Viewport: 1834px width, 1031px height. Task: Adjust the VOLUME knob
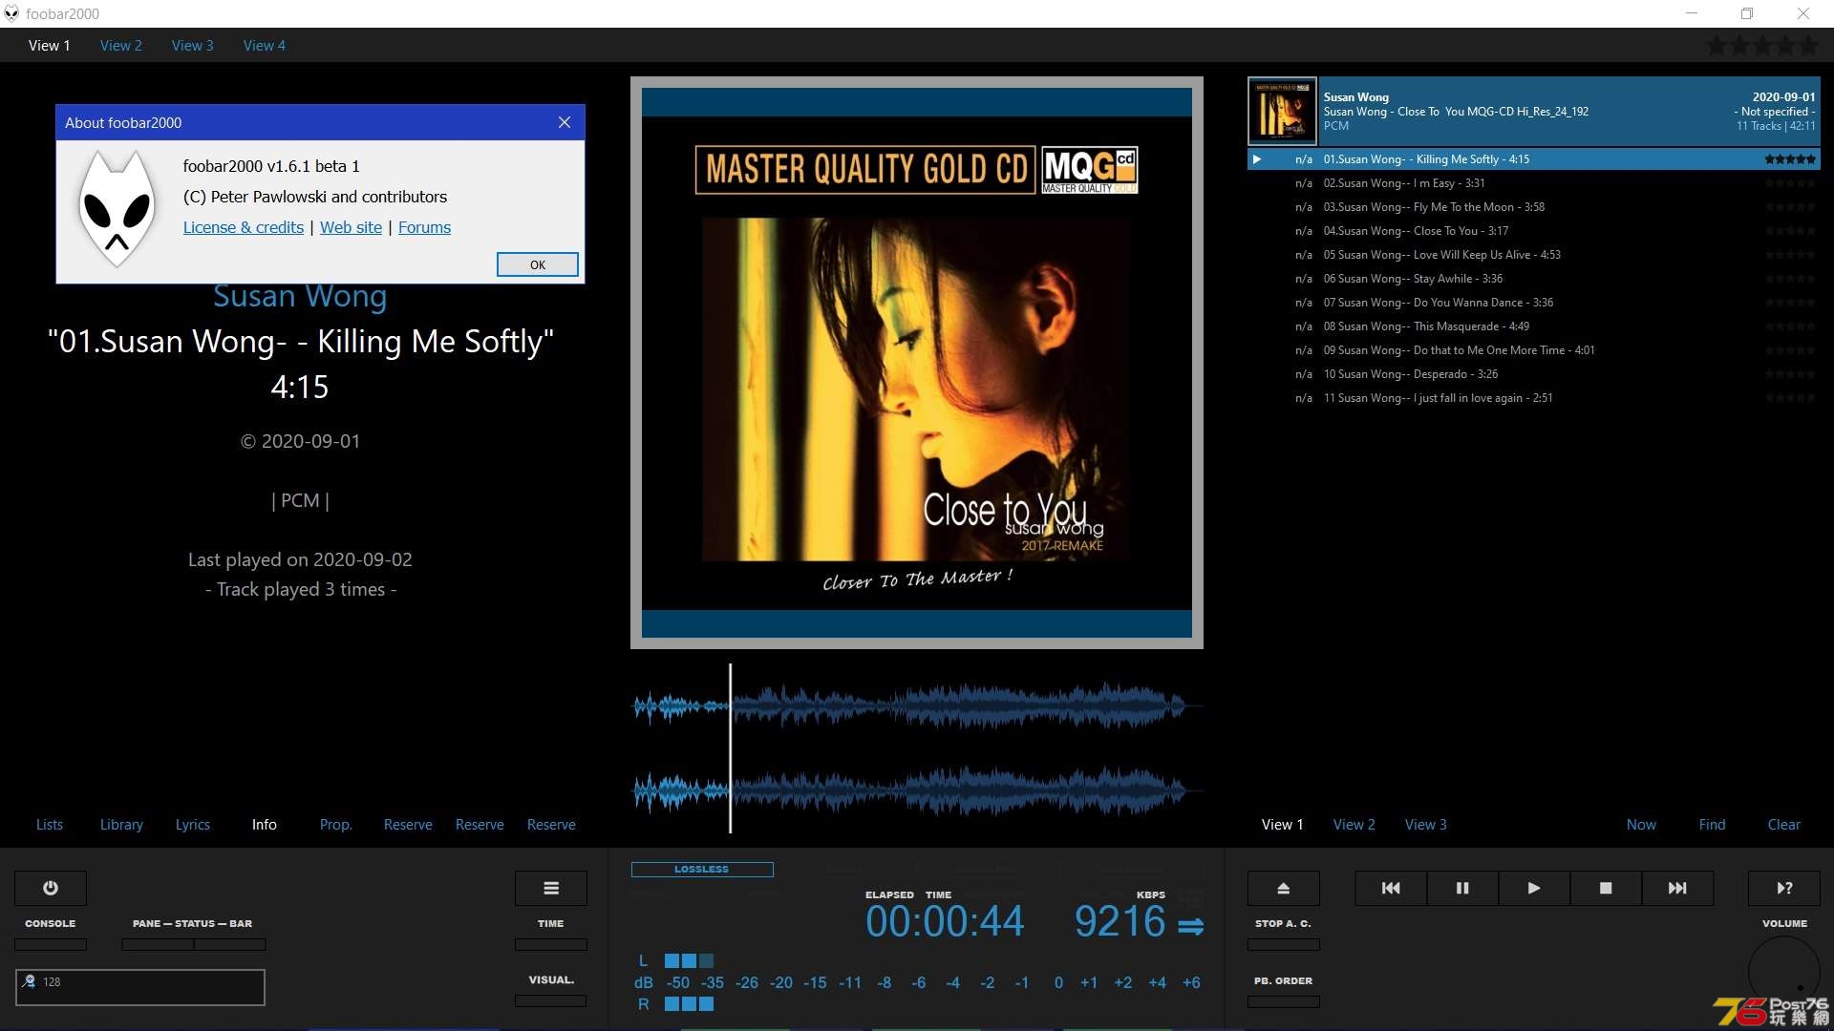[1784, 972]
